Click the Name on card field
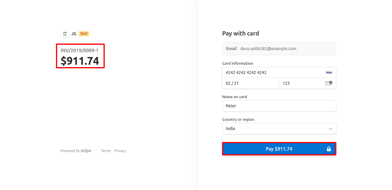This screenshot has width=392, height=190. (x=279, y=106)
